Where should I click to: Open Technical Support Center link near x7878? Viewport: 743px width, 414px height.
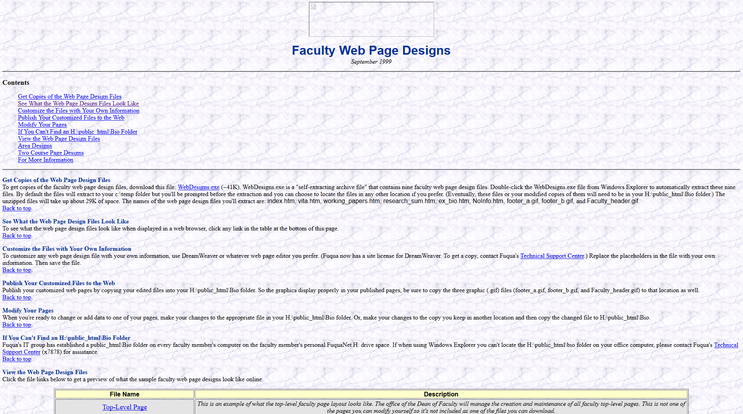(21, 352)
